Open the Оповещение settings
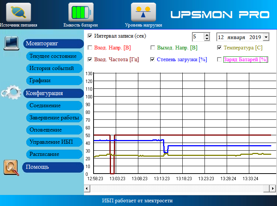The width and height of the screenshot is (277, 206). [54, 130]
